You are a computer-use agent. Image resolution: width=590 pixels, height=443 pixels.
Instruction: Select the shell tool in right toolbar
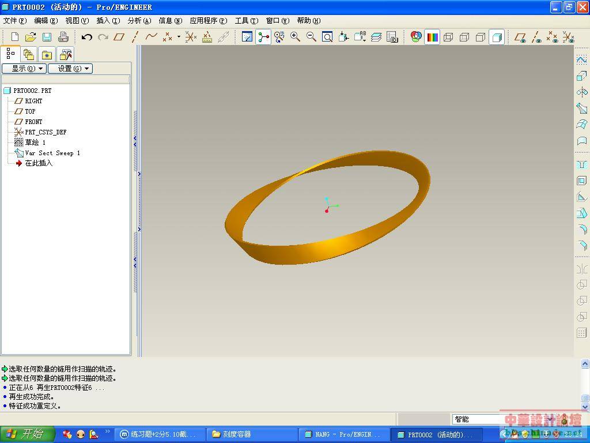[x=582, y=181]
